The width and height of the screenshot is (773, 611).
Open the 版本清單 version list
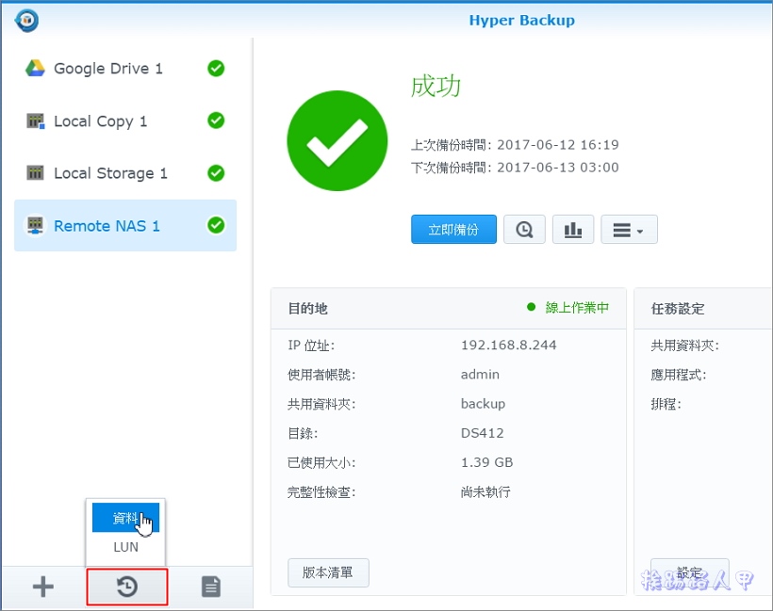[328, 572]
